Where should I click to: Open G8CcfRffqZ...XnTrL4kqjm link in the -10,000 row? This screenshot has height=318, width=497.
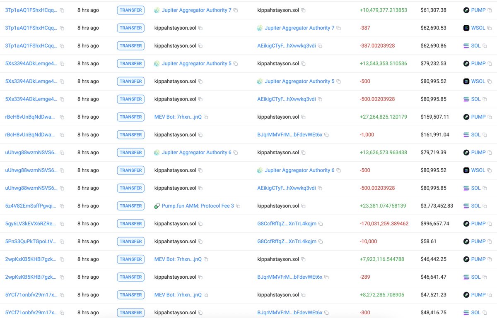coord(287,241)
